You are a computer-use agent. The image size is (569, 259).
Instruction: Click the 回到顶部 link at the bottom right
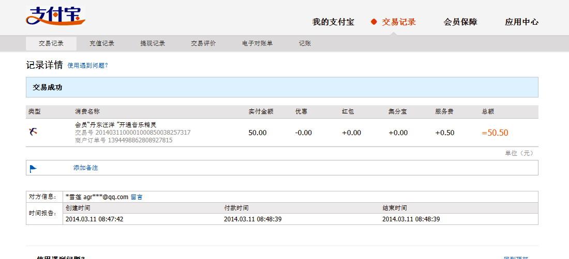tap(516, 257)
